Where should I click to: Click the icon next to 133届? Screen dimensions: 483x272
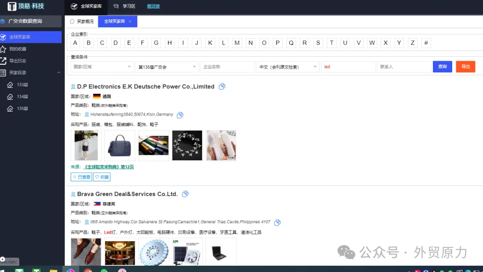coord(10,85)
